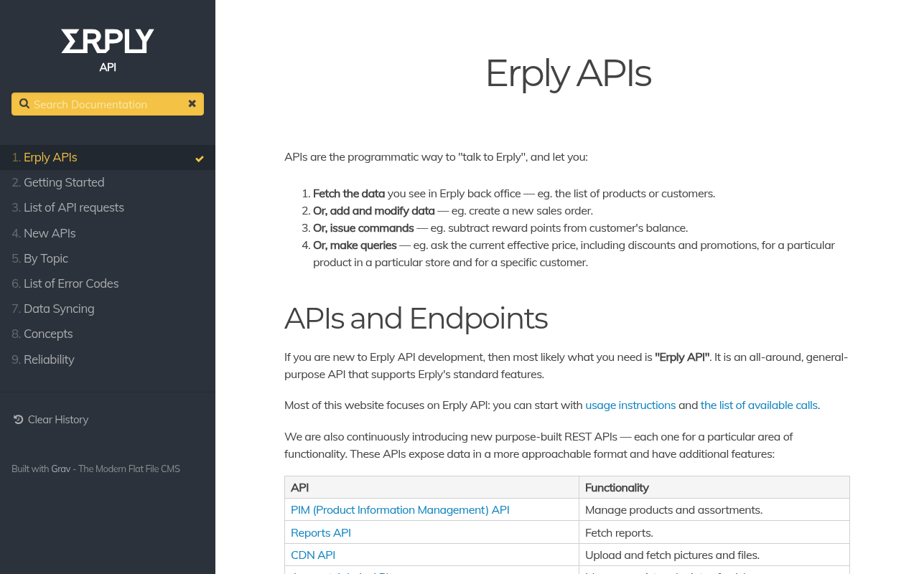The image size is (919, 574).
Task: Open the CDN API link
Action: coord(313,555)
